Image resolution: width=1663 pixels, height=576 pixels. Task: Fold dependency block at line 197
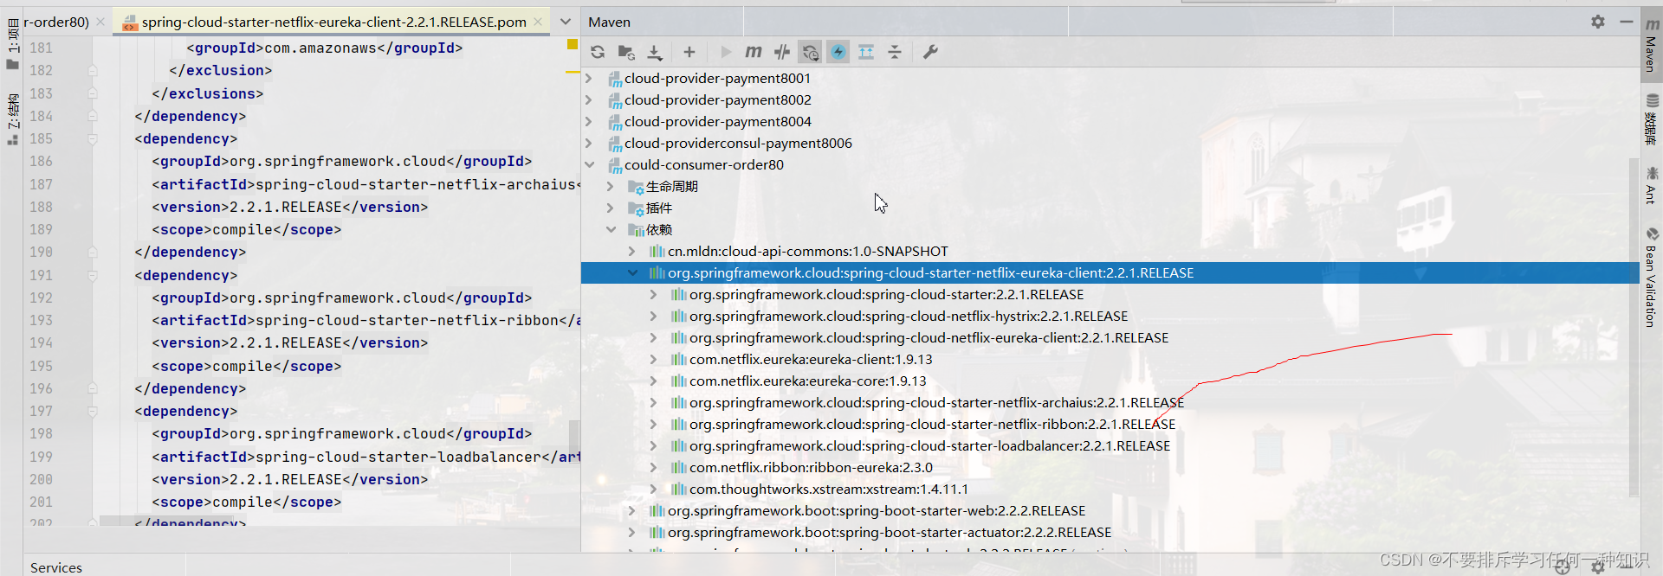click(x=92, y=412)
